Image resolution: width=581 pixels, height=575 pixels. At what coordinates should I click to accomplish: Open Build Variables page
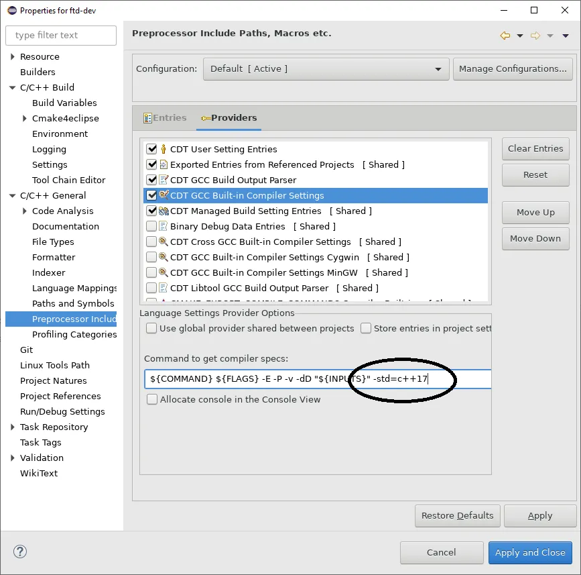click(64, 103)
